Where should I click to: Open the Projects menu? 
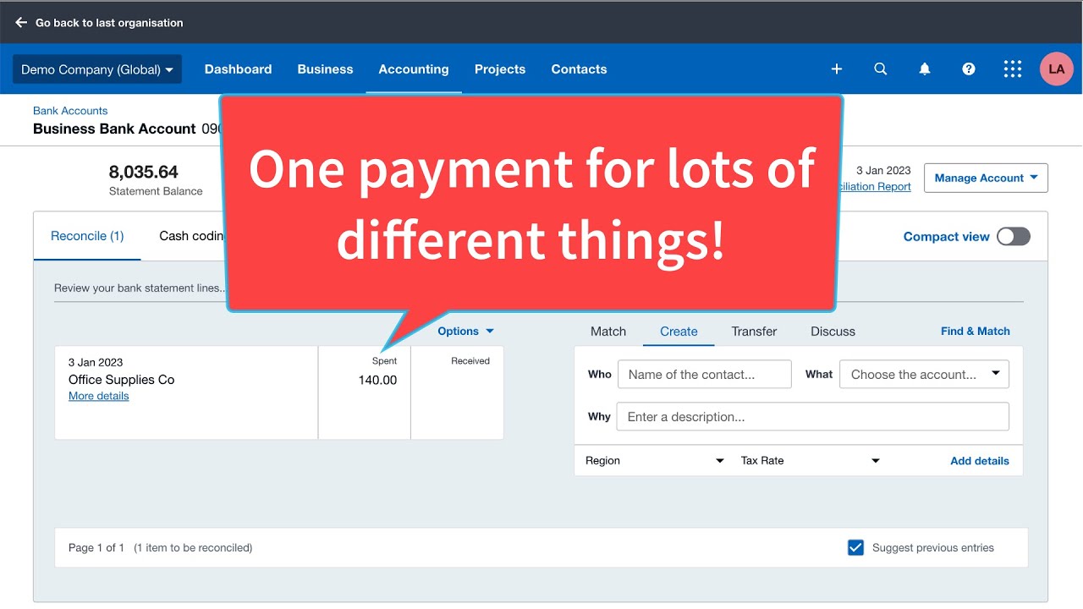[x=500, y=69]
